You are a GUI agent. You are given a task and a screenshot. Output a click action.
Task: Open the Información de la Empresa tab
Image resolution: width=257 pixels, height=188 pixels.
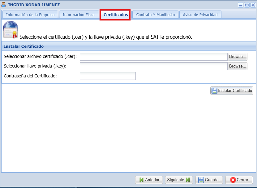click(x=30, y=15)
